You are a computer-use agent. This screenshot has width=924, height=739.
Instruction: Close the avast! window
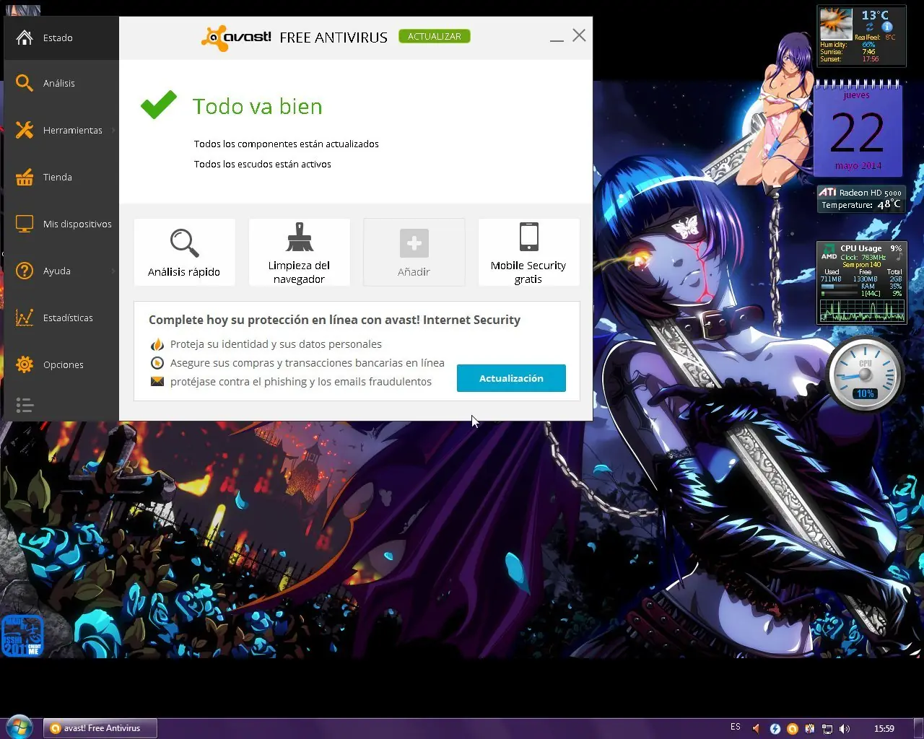coord(579,35)
